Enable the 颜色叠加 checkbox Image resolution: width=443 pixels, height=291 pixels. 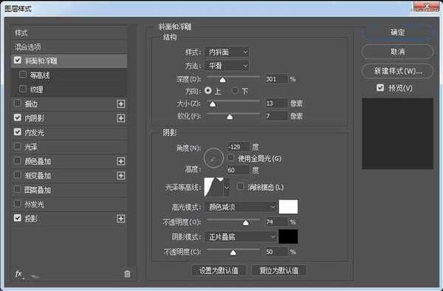click(18, 160)
